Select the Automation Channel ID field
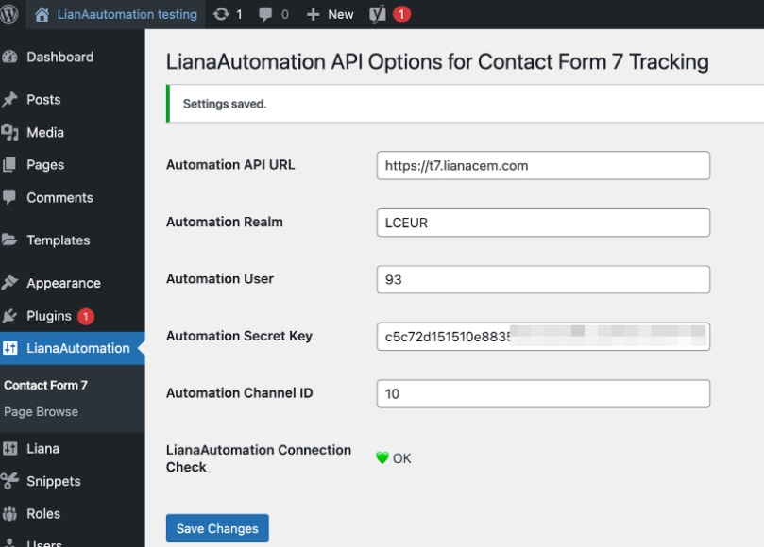 point(542,393)
